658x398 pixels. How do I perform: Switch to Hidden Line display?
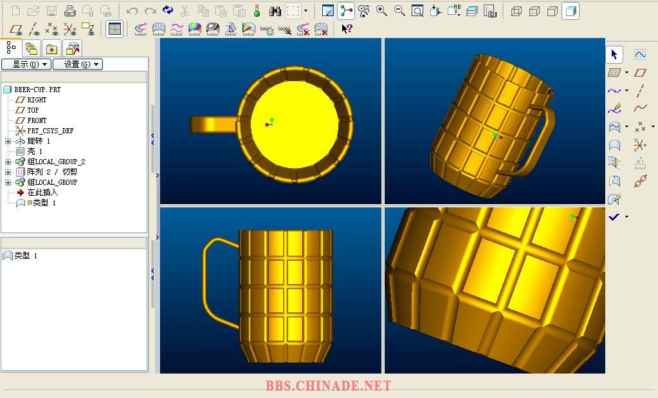(x=535, y=11)
